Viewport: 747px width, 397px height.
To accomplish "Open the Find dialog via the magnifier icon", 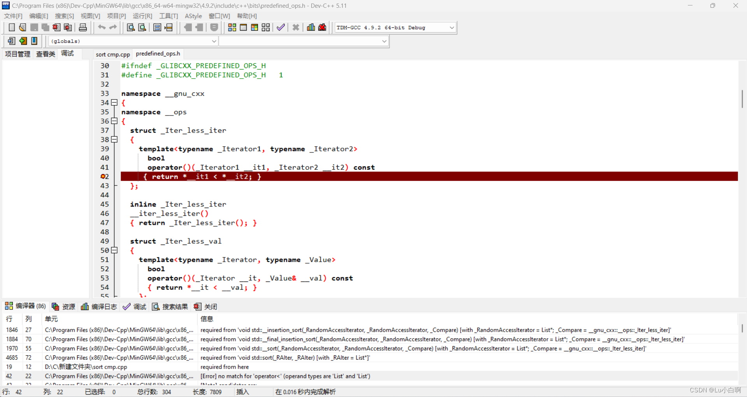I will [x=130, y=27].
